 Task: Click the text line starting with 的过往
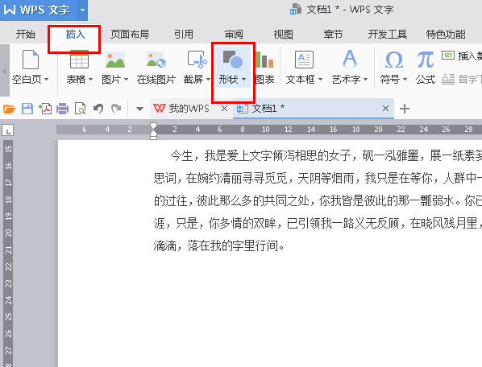[x=318, y=200]
